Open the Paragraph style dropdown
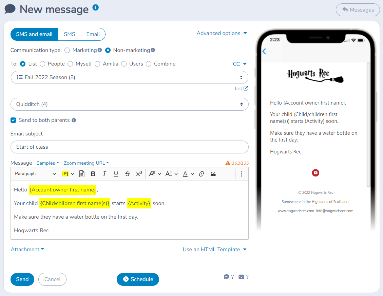Image resolution: width=383 pixels, height=296 pixels. point(35,174)
